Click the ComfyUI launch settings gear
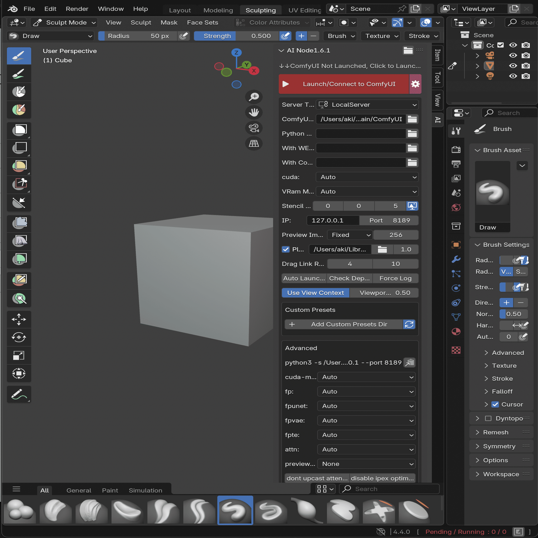 click(x=415, y=84)
